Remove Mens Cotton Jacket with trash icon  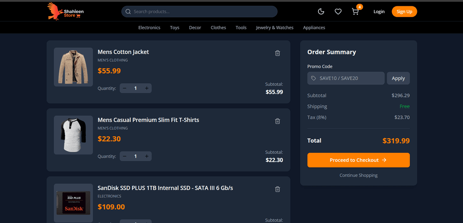[278, 53]
